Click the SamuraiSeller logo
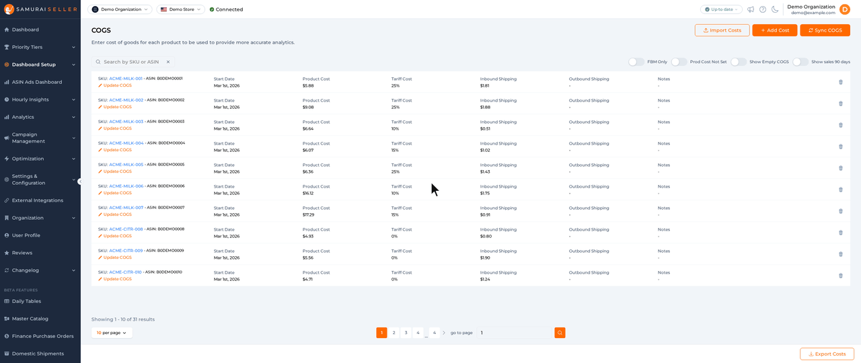The height and width of the screenshot is (363, 861). 40,9
